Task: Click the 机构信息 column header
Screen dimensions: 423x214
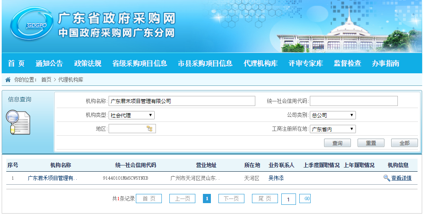Action: coord(398,165)
